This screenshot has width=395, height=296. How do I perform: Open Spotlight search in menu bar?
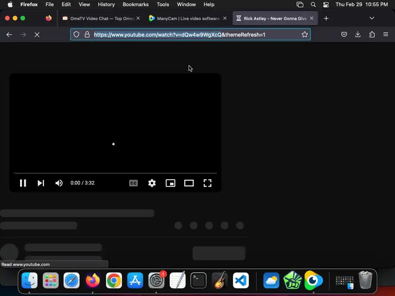[313, 5]
